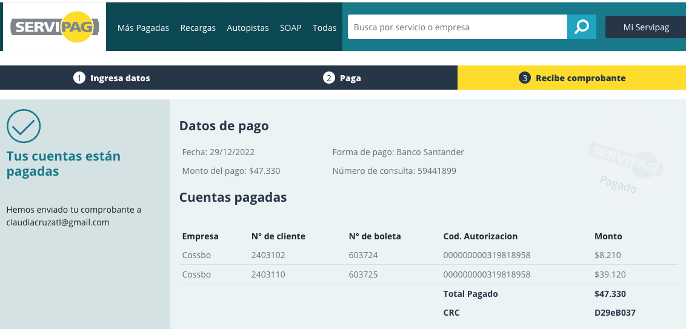Click authorization code in the 603725 row
This screenshot has height=329, width=686.
[x=487, y=274]
